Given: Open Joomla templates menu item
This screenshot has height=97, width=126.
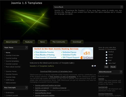Looking at the screenshot, I should tap(12, 61).
